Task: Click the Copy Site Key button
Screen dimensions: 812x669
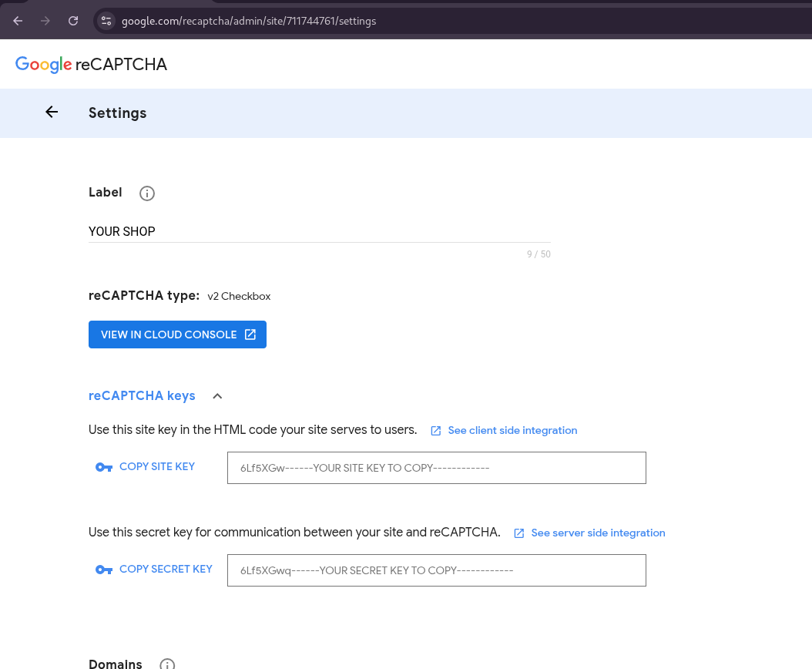Action: click(146, 467)
